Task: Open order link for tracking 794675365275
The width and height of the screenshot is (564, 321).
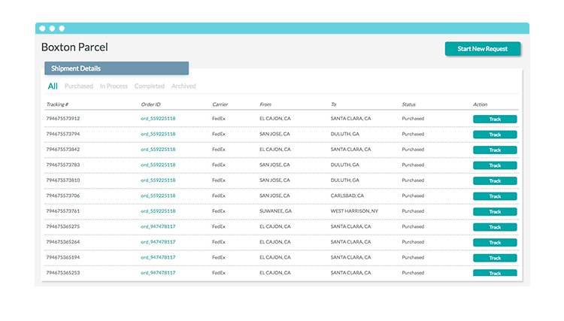Action: point(158,226)
